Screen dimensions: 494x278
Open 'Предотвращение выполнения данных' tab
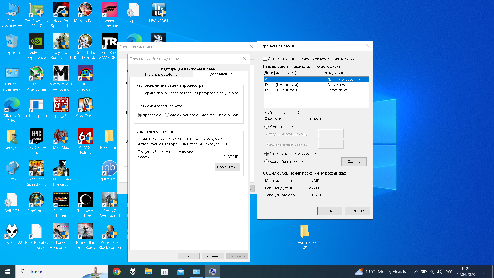pyautogui.click(x=188, y=69)
